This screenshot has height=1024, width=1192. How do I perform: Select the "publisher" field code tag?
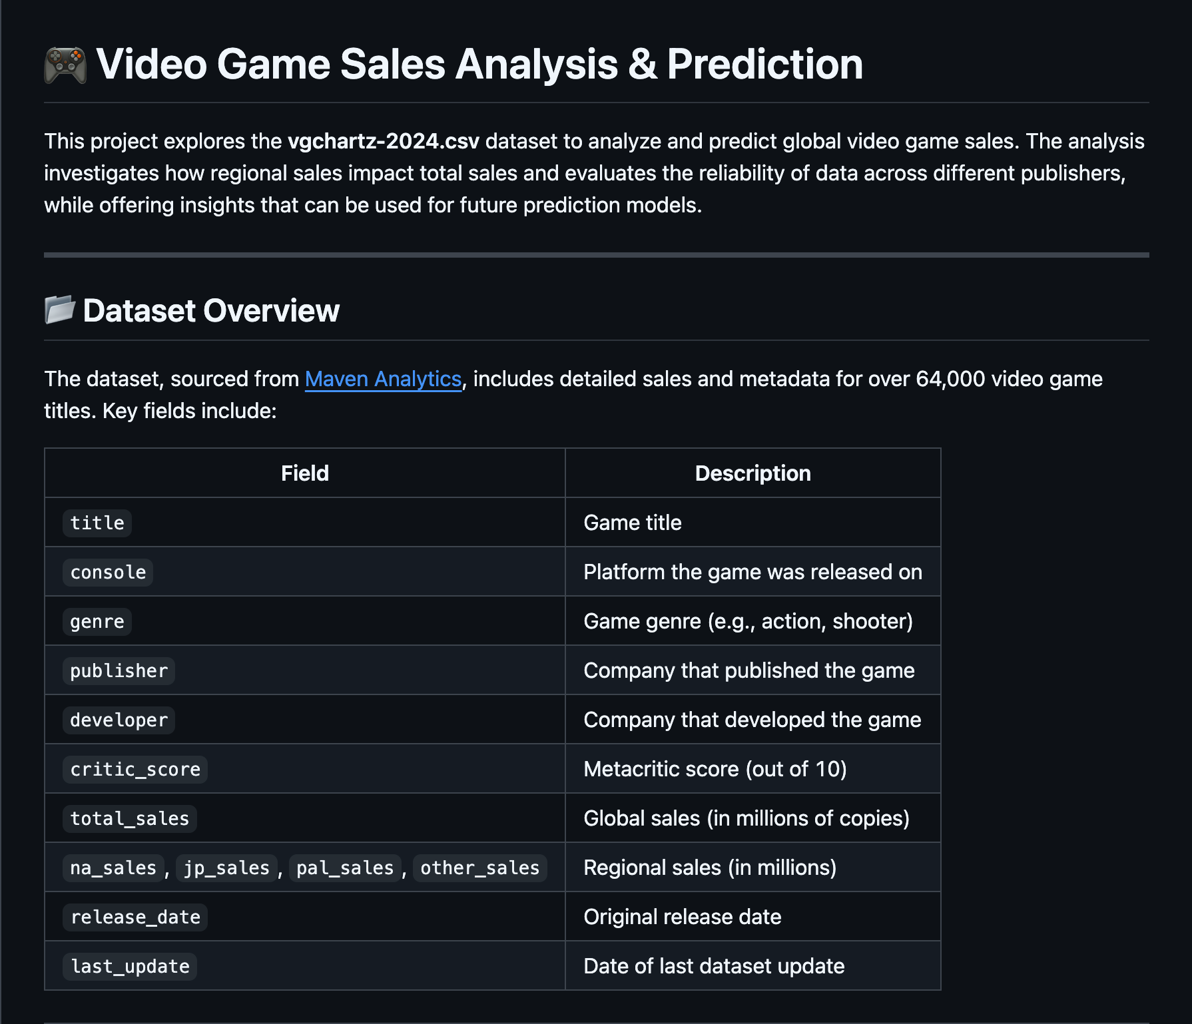[119, 670]
